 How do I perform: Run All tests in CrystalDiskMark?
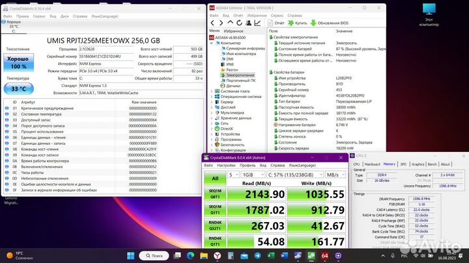[x=215, y=179]
